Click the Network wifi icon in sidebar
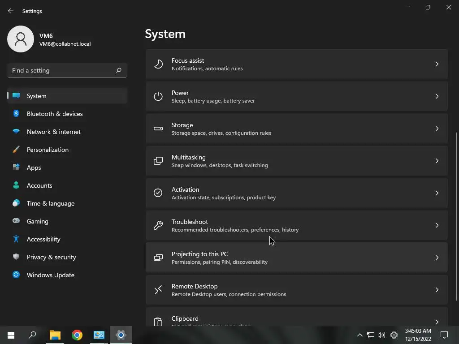 tap(16, 131)
